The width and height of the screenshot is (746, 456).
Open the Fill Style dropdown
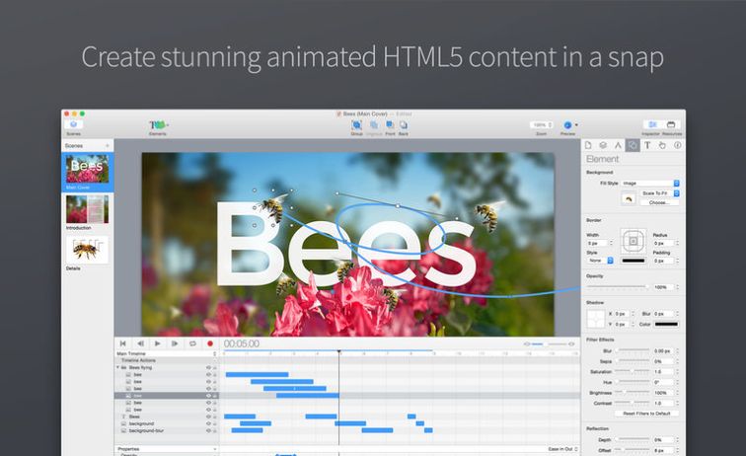tap(647, 183)
